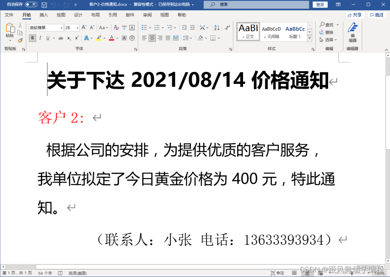Open Font dialog launcher
Image resolution: width=390 pixels, height=277 pixels.
(135, 49)
